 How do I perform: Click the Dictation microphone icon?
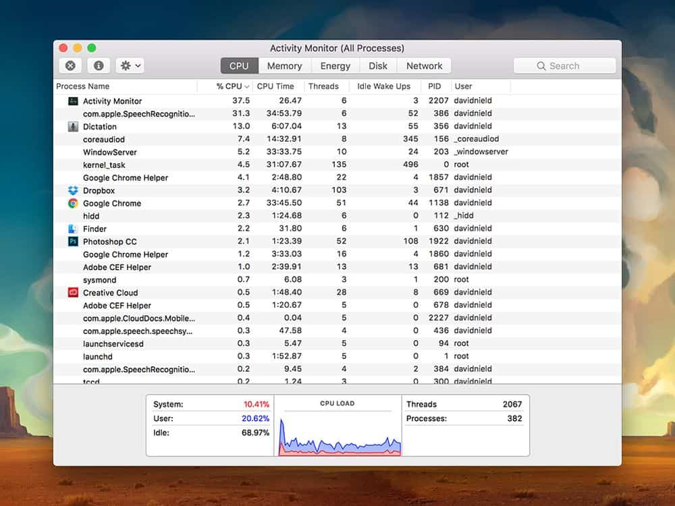(73, 127)
